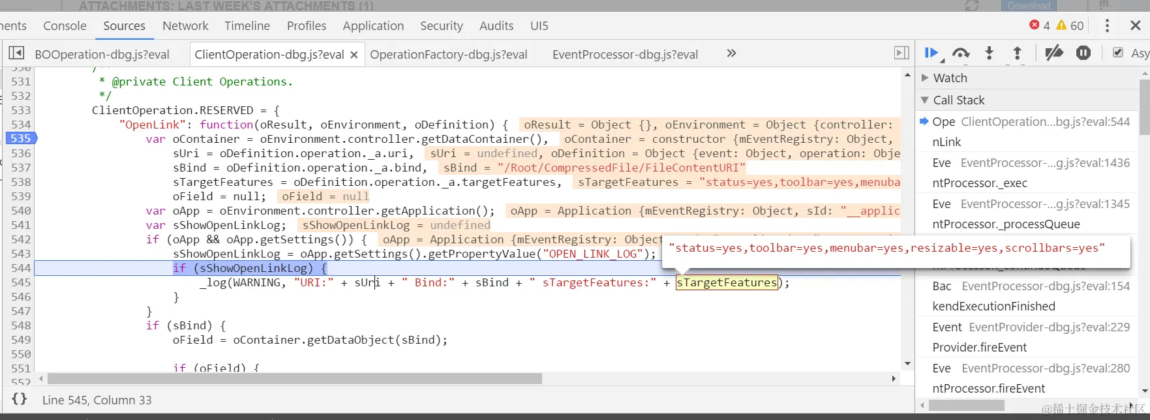View the error count indicator
Screen dimensions: 1150x420
[x=1039, y=25]
